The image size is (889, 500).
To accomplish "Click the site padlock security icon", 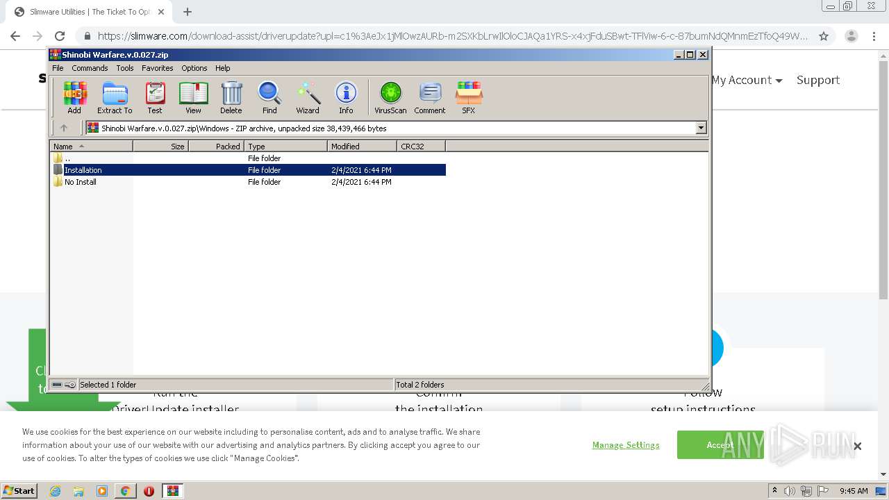I will 87,36.
